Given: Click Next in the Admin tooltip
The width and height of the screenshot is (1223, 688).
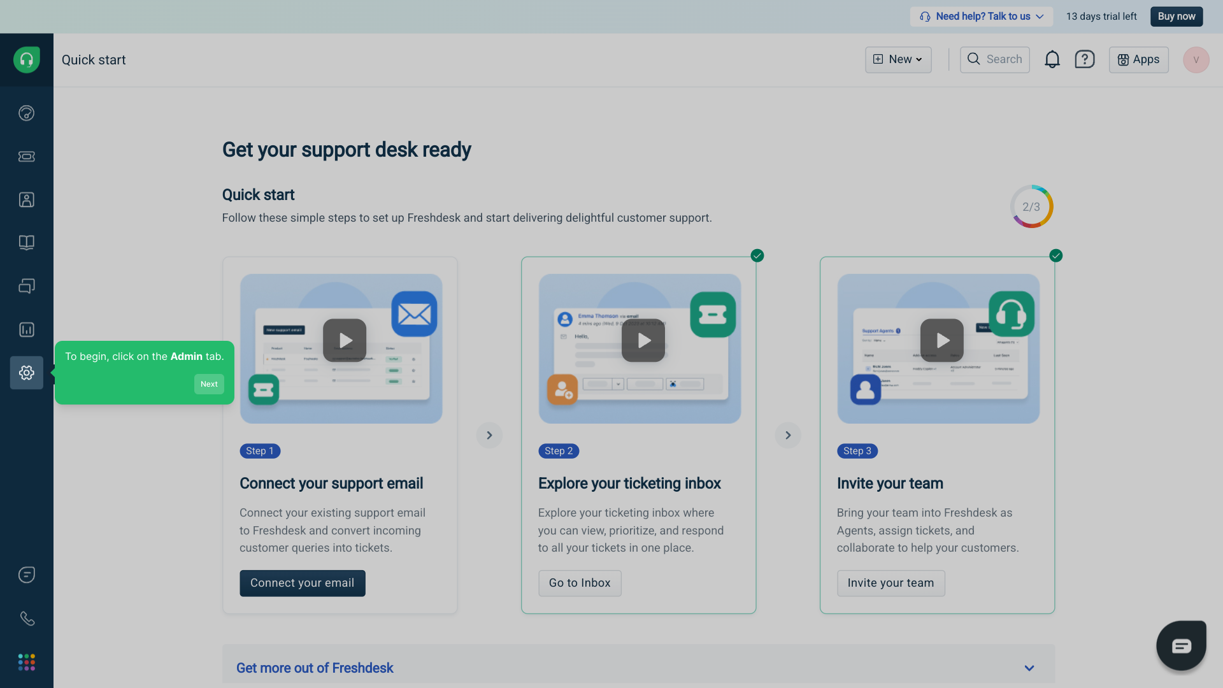Looking at the screenshot, I should tap(209, 384).
